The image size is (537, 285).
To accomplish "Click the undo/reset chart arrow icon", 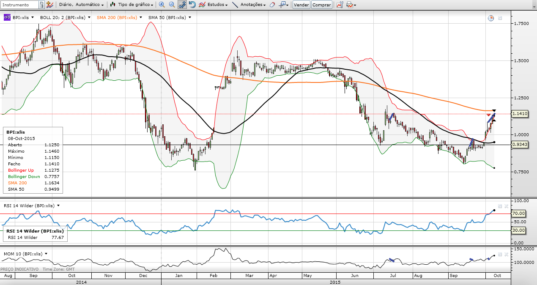I will [192, 5].
